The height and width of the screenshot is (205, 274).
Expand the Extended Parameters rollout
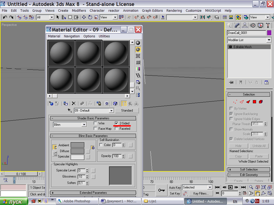93,193
